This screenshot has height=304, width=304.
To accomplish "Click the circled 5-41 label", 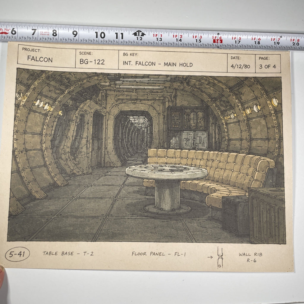I will coord(17,254).
